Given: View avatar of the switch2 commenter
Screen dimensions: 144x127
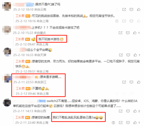Looking at the screenshot, I should [7, 102].
